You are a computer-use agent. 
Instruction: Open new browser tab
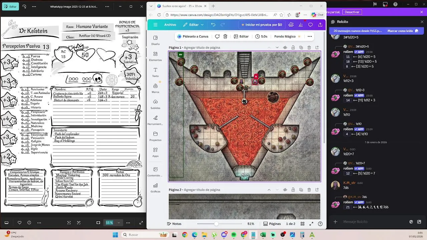click(x=213, y=6)
